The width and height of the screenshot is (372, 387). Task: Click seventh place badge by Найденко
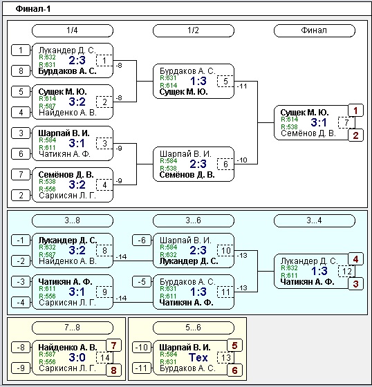113,346
